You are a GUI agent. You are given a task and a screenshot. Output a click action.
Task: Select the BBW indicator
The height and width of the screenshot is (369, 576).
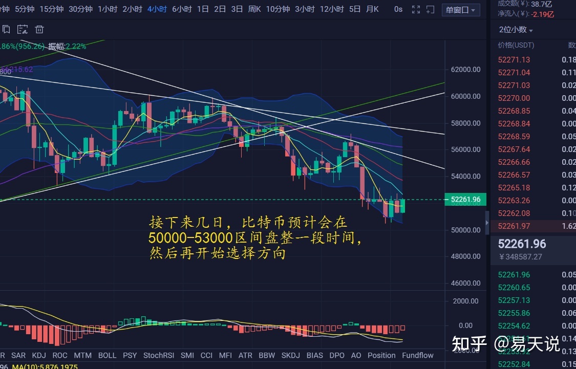coord(267,355)
